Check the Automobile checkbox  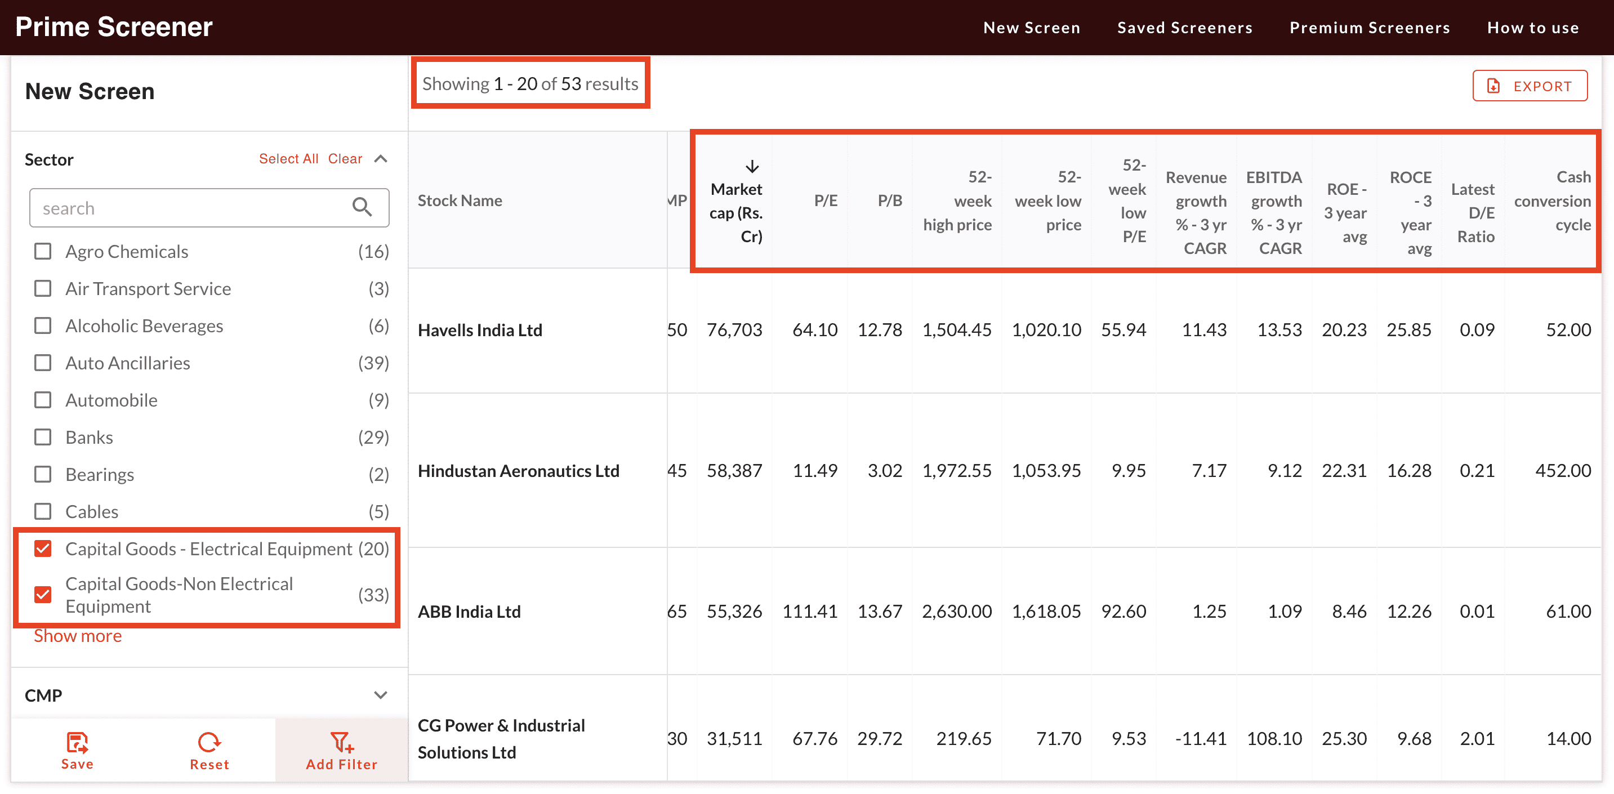[x=43, y=400]
